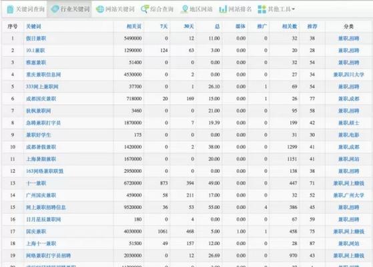Open the keyword link 10.1兼职
Image resolution: width=373 pixels, height=267 pixels.
[x=35, y=51]
